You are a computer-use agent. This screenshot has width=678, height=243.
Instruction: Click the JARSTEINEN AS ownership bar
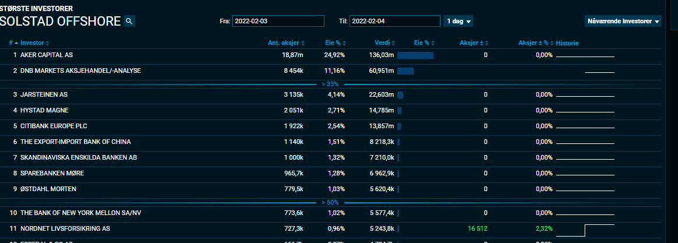400,94
